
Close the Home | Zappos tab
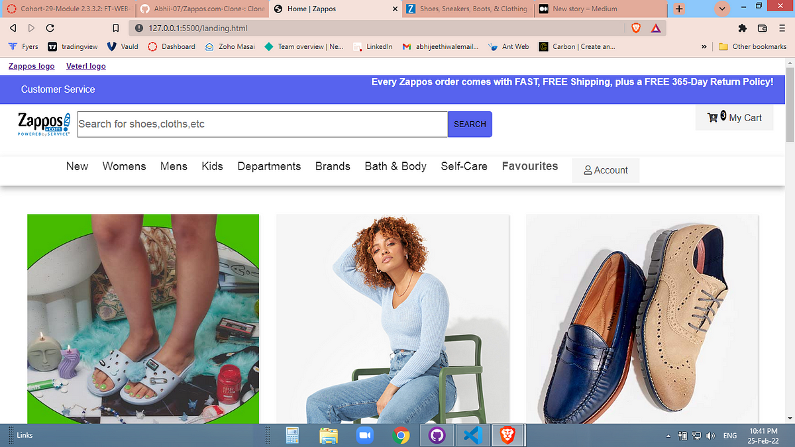tap(395, 9)
